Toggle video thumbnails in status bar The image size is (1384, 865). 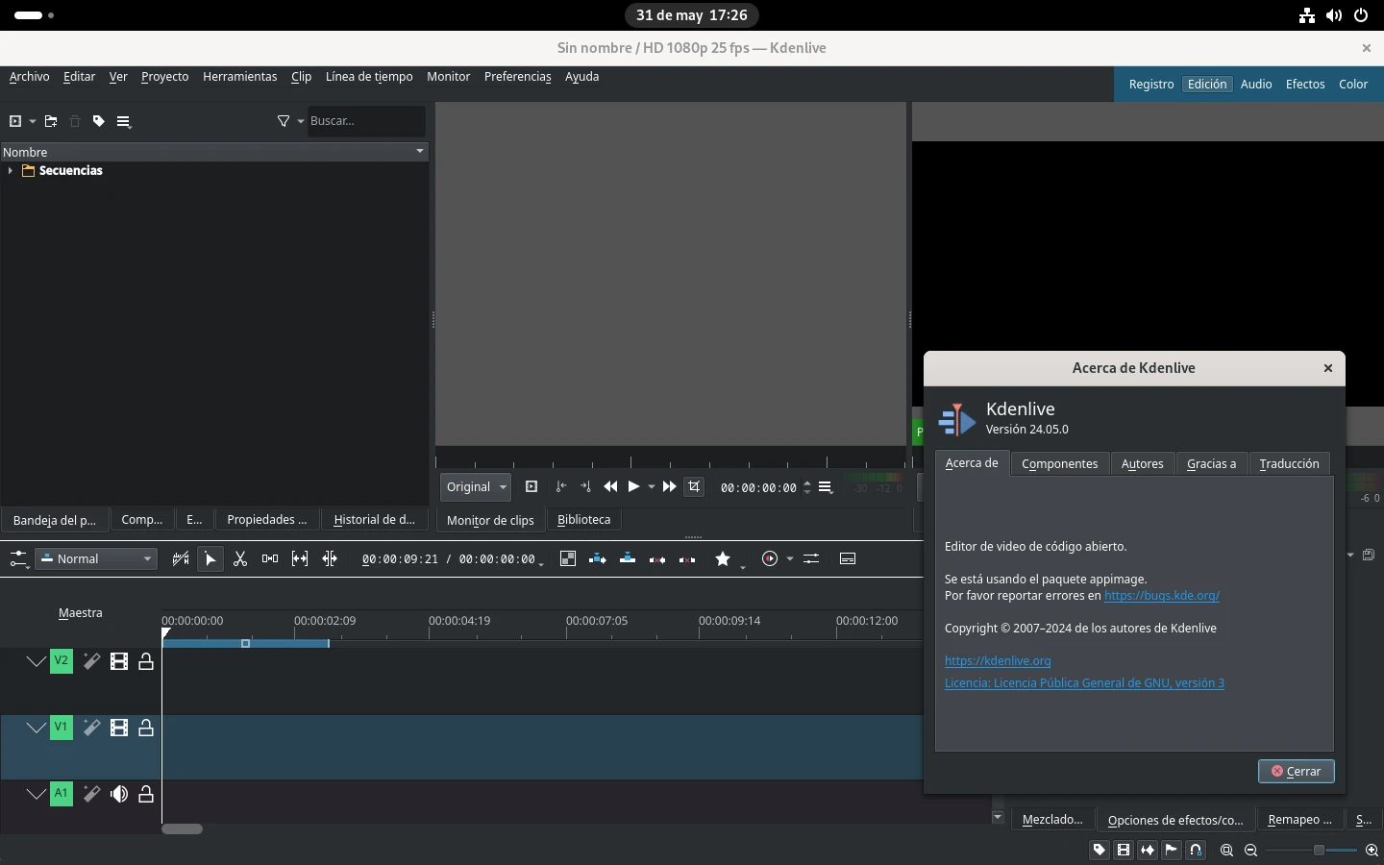(1124, 850)
